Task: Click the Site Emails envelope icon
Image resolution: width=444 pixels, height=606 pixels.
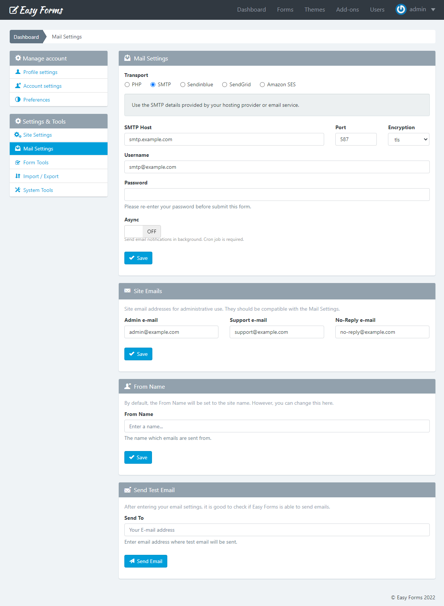Action: pos(127,291)
